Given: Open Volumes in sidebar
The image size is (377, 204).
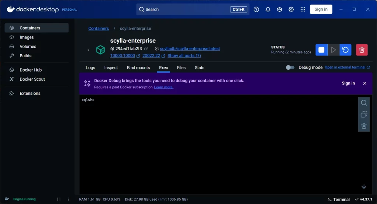Looking at the screenshot, I should tap(36, 47).
